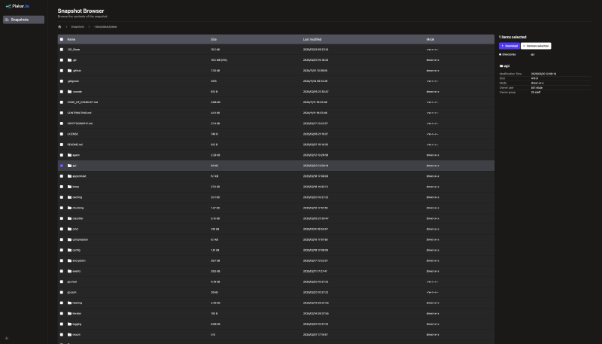Click the Download button
Image resolution: width=602 pixels, height=344 pixels.
509,46
